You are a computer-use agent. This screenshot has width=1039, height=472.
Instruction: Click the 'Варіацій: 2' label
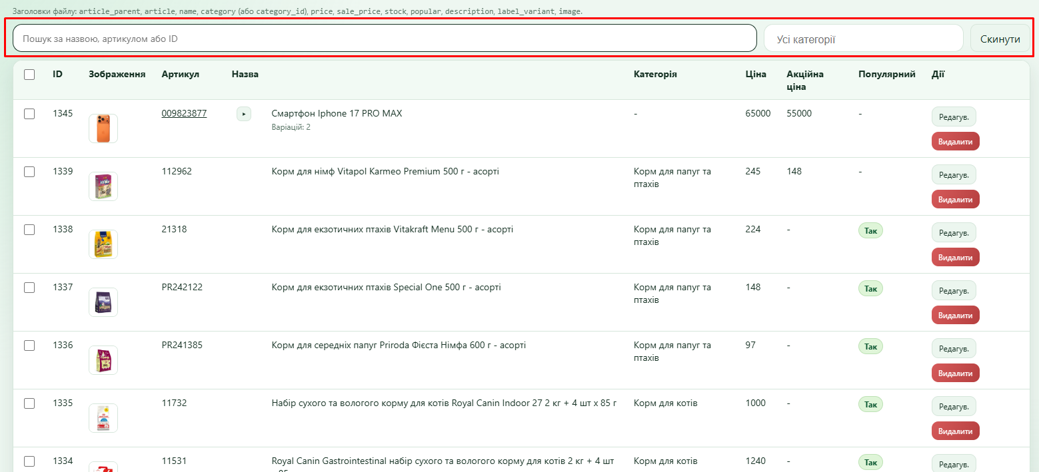tap(291, 127)
